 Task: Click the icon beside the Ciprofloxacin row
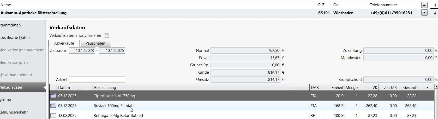pos(53,96)
